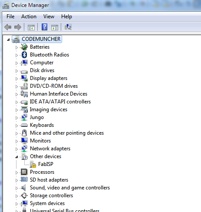Click the Display adapters icon

24,78
